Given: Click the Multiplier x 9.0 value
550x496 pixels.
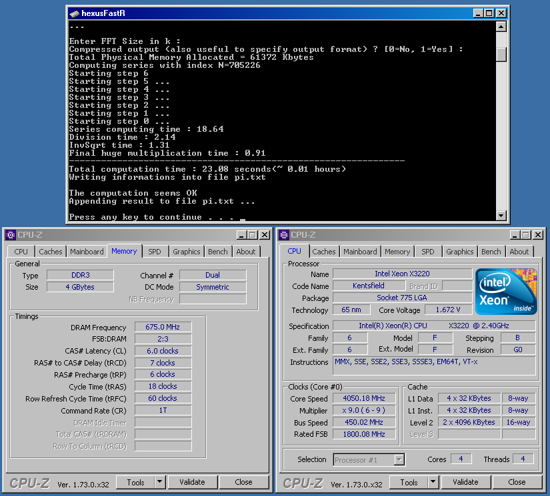Looking at the screenshot, I should pos(364,410).
